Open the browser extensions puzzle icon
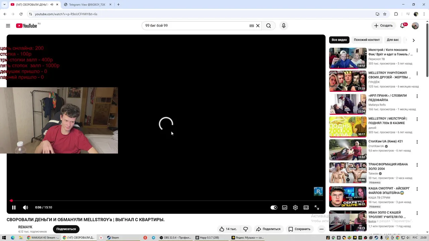This screenshot has width=429, height=241. pyautogui.click(x=396, y=14)
